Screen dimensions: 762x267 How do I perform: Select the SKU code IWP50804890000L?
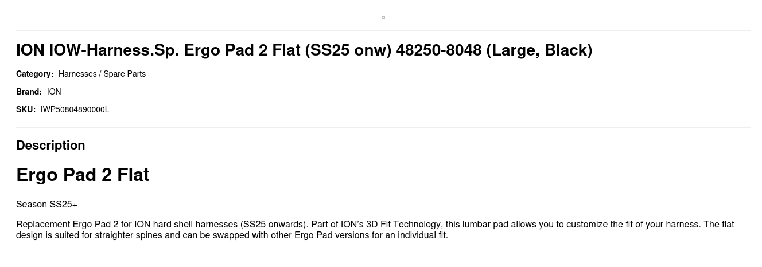click(75, 109)
